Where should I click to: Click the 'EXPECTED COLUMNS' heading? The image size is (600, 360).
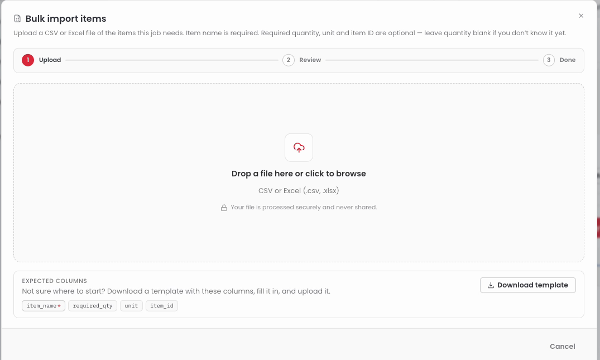pos(54,281)
